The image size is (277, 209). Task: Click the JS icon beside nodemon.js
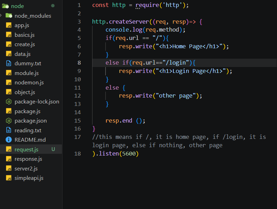point(9,82)
